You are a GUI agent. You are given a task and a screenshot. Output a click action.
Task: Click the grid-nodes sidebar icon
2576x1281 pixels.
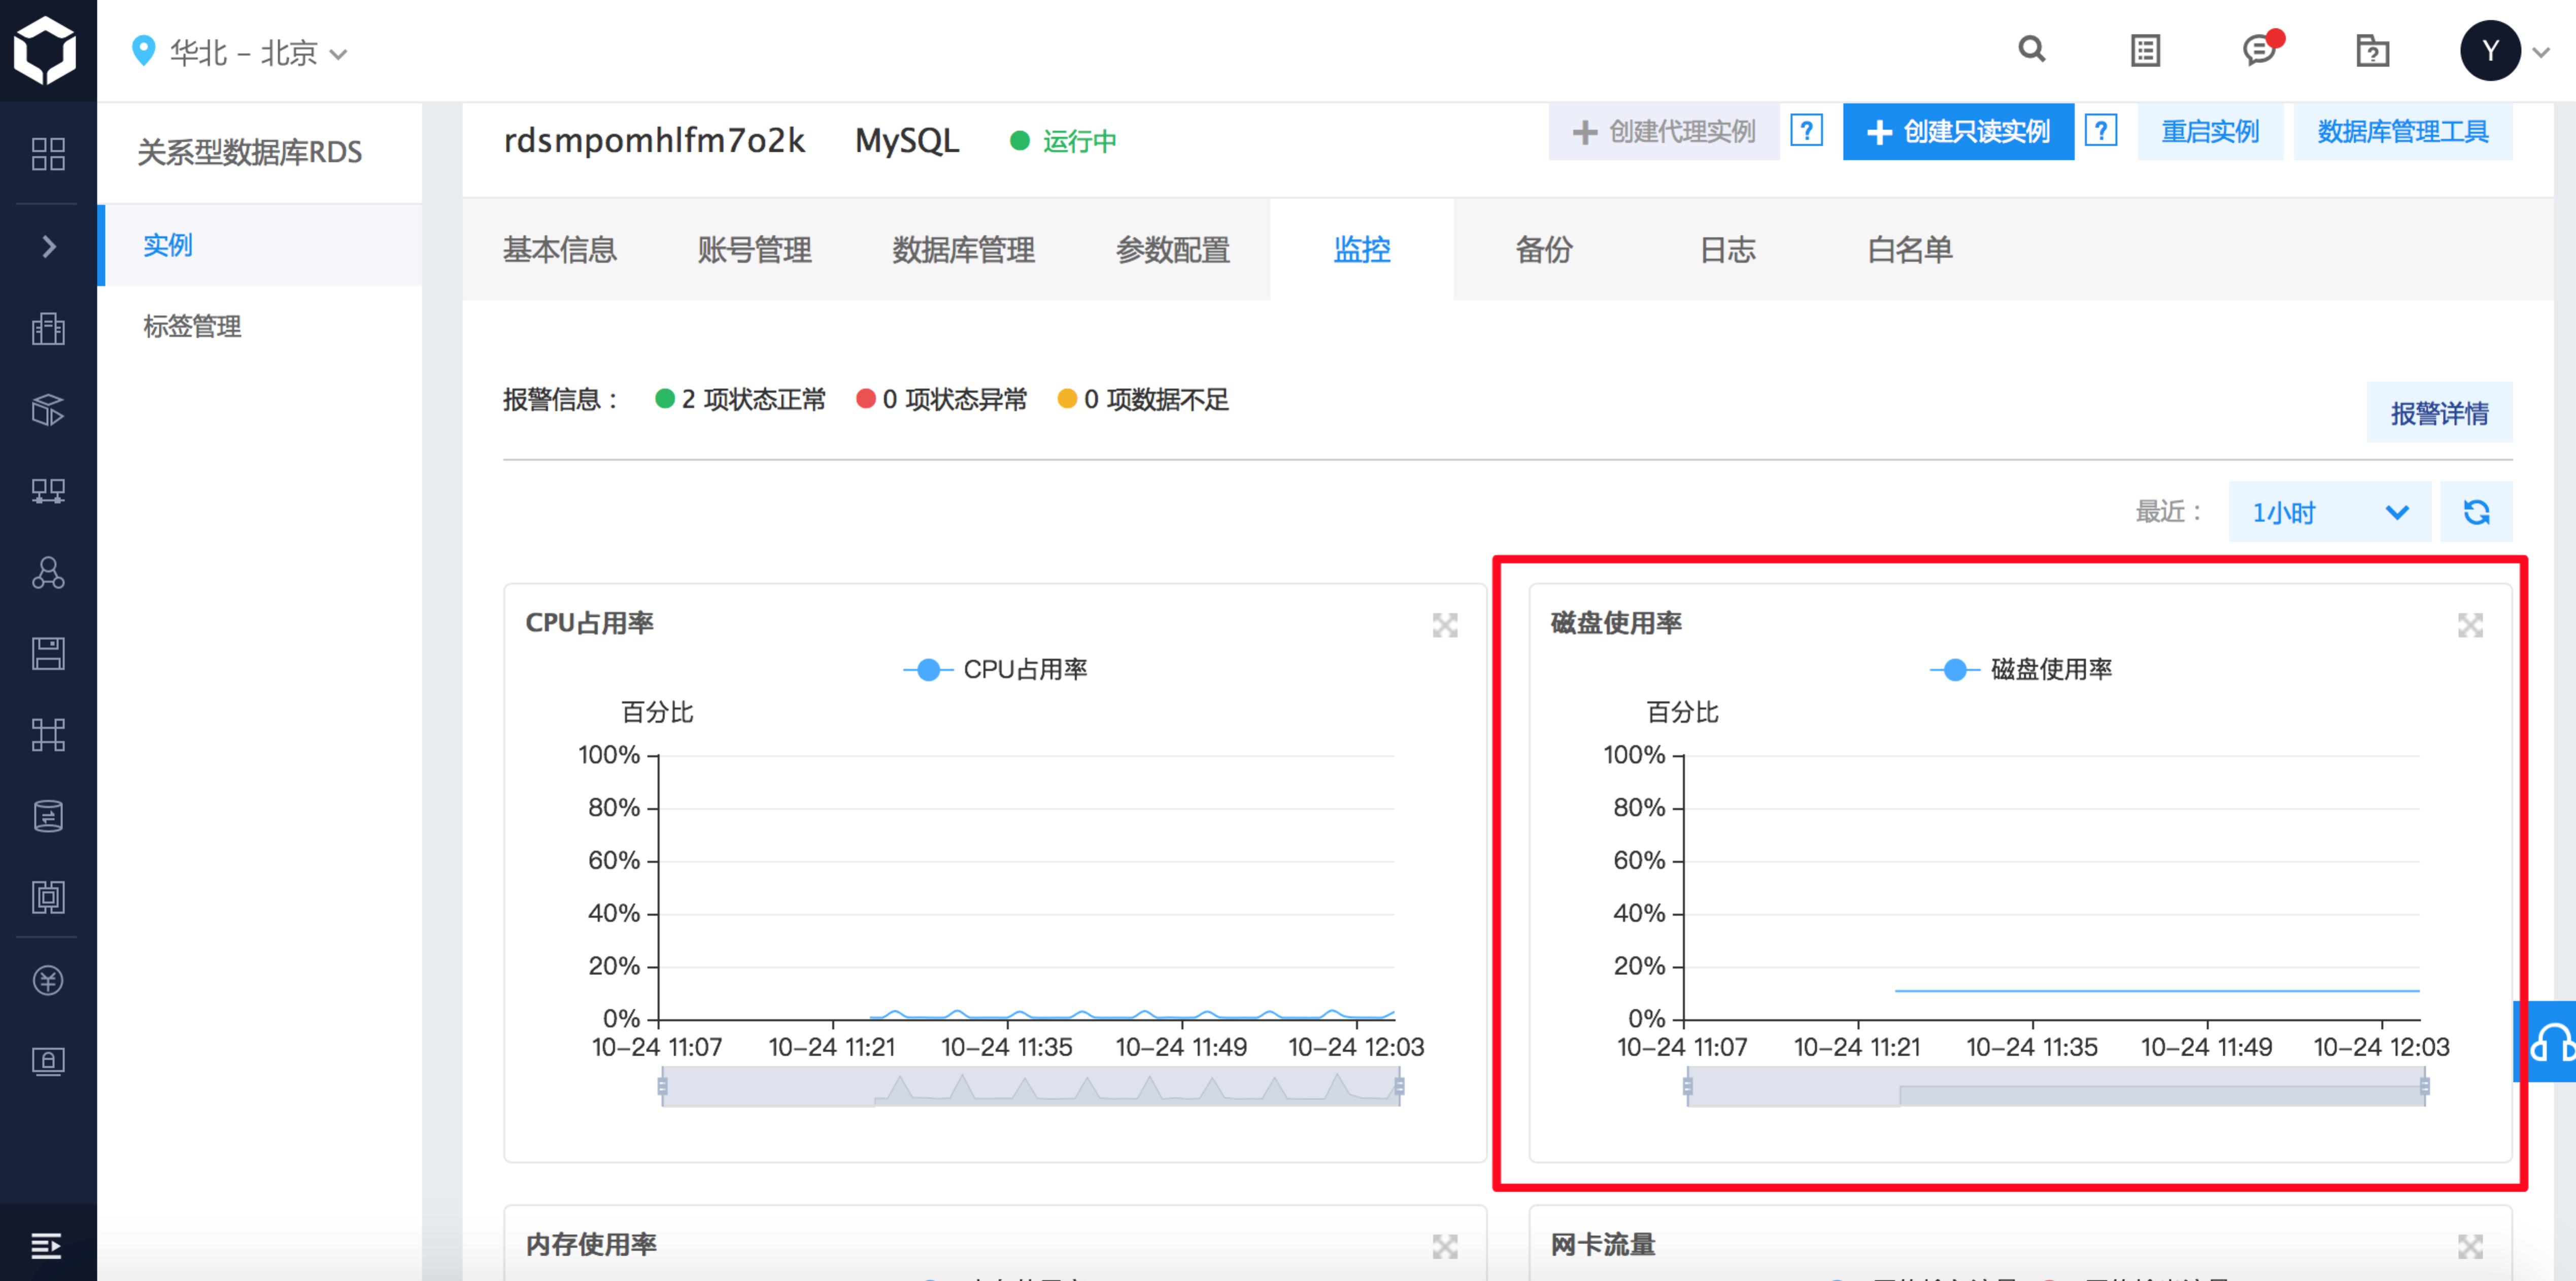click(x=48, y=735)
